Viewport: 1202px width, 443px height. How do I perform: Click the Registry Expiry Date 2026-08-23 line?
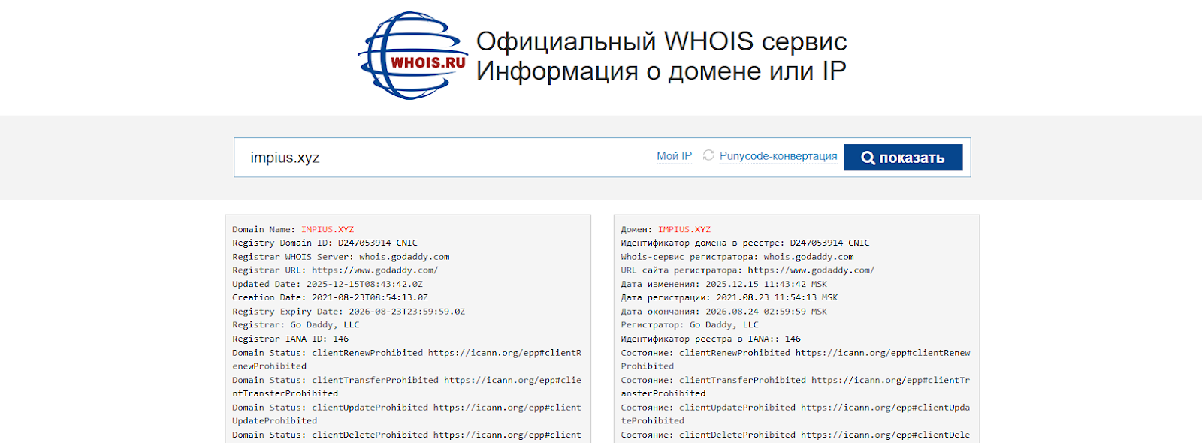pyautogui.click(x=349, y=312)
